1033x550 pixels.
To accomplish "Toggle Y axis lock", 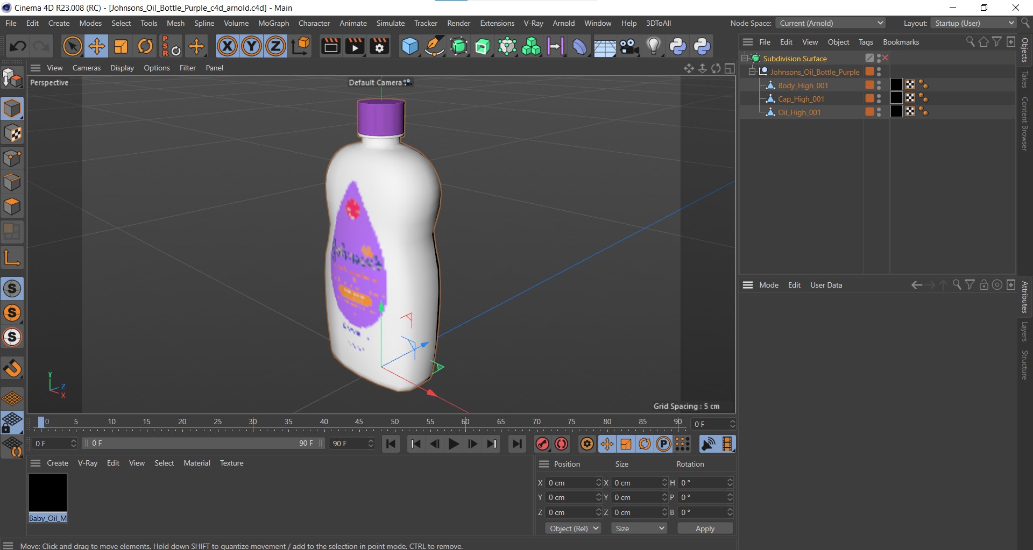I will 251,46.
